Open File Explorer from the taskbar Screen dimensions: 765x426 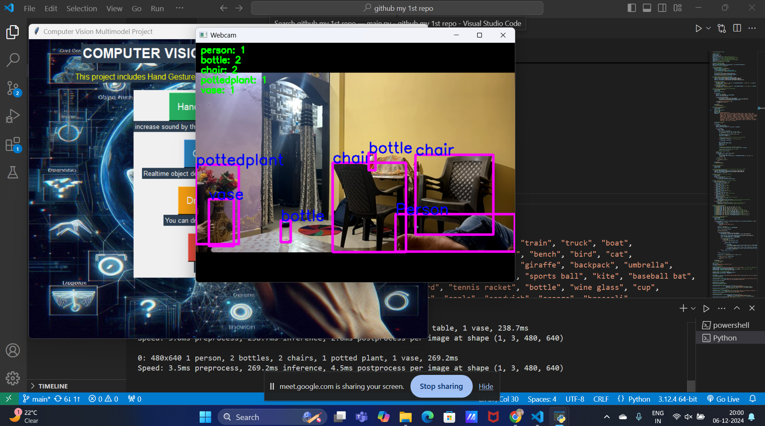point(405,417)
